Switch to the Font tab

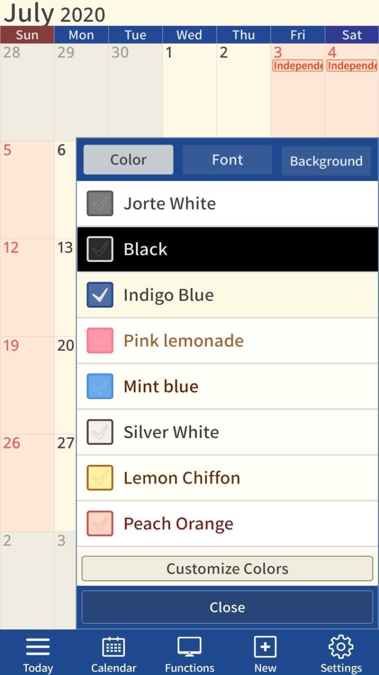[x=227, y=160]
